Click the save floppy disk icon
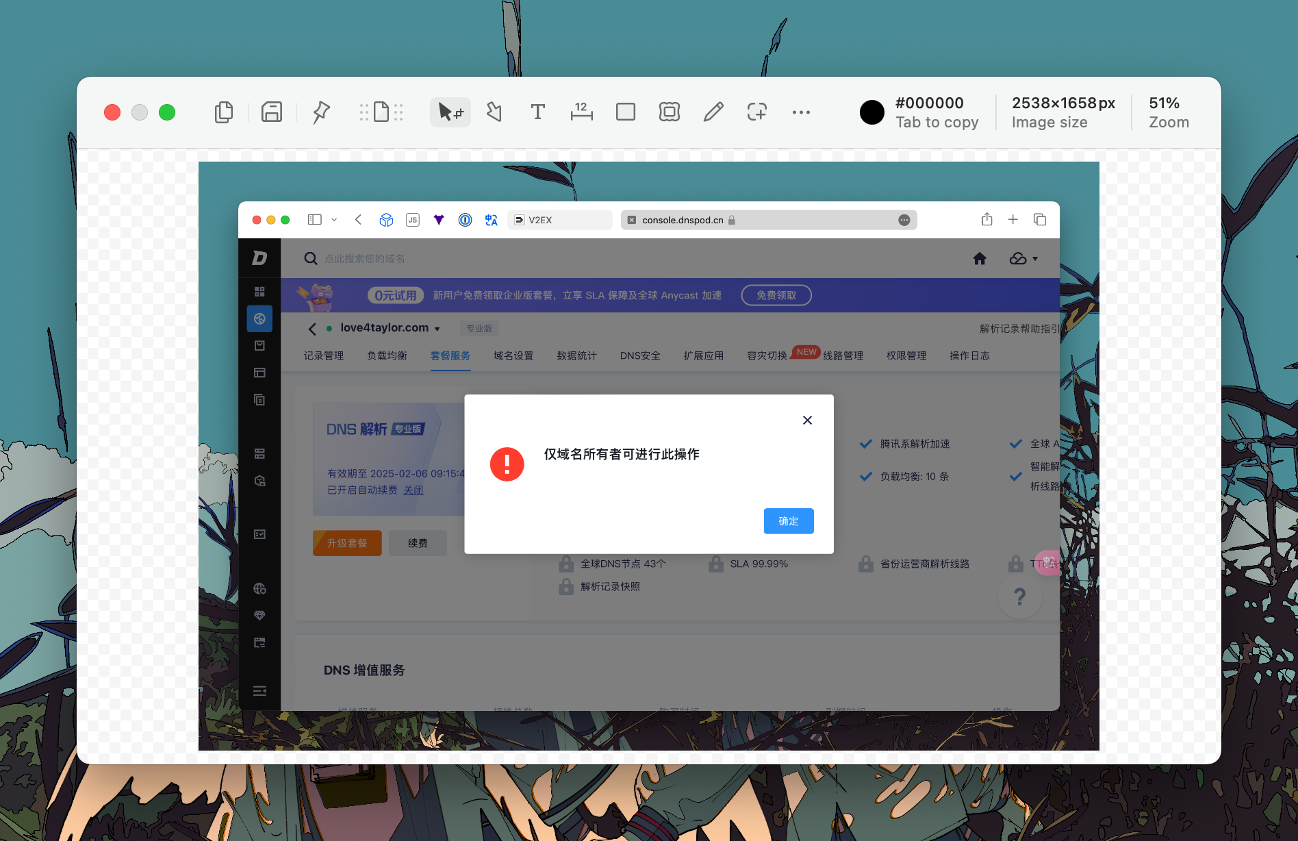 272,112
